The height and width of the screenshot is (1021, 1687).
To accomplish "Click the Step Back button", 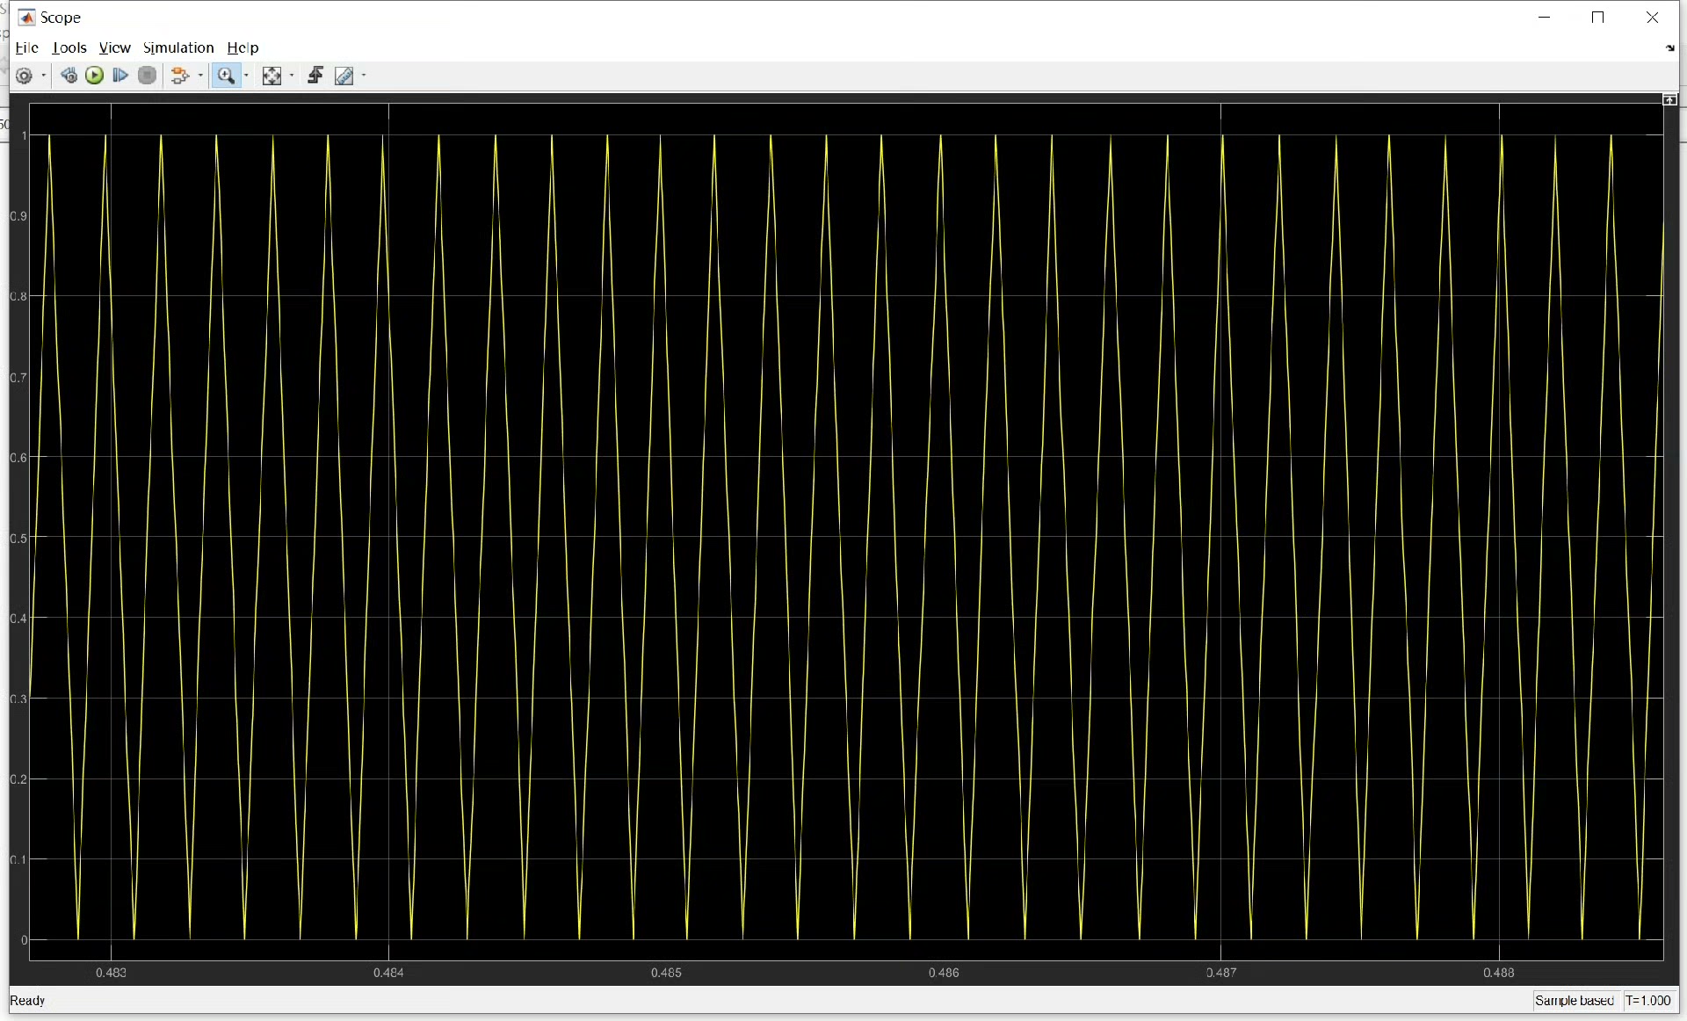I will coord(69,76).
